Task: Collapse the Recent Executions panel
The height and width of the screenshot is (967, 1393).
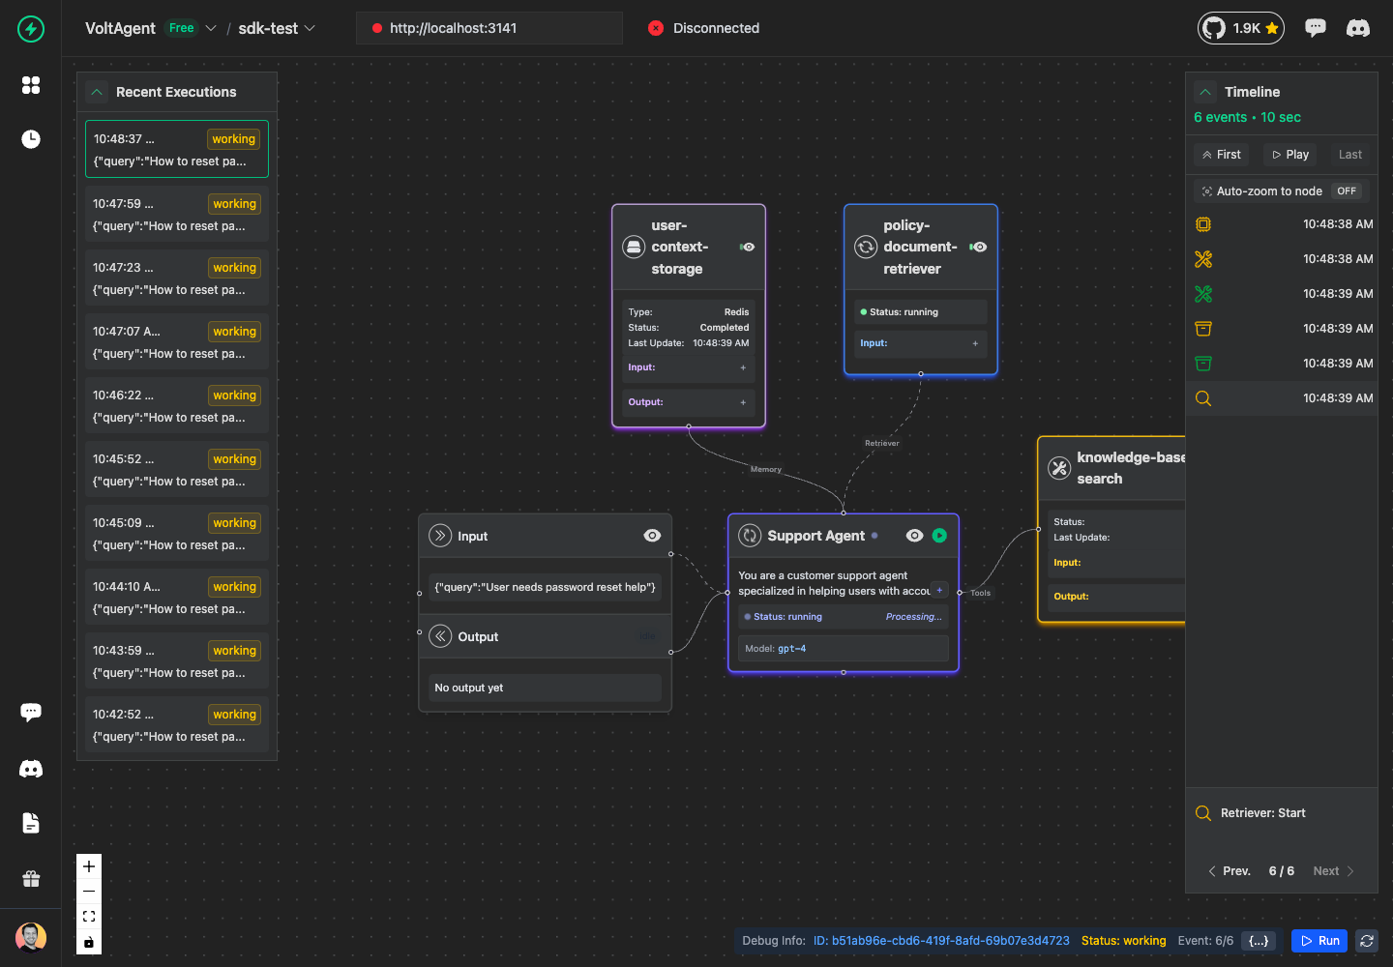Action: [x=97, y=92]
